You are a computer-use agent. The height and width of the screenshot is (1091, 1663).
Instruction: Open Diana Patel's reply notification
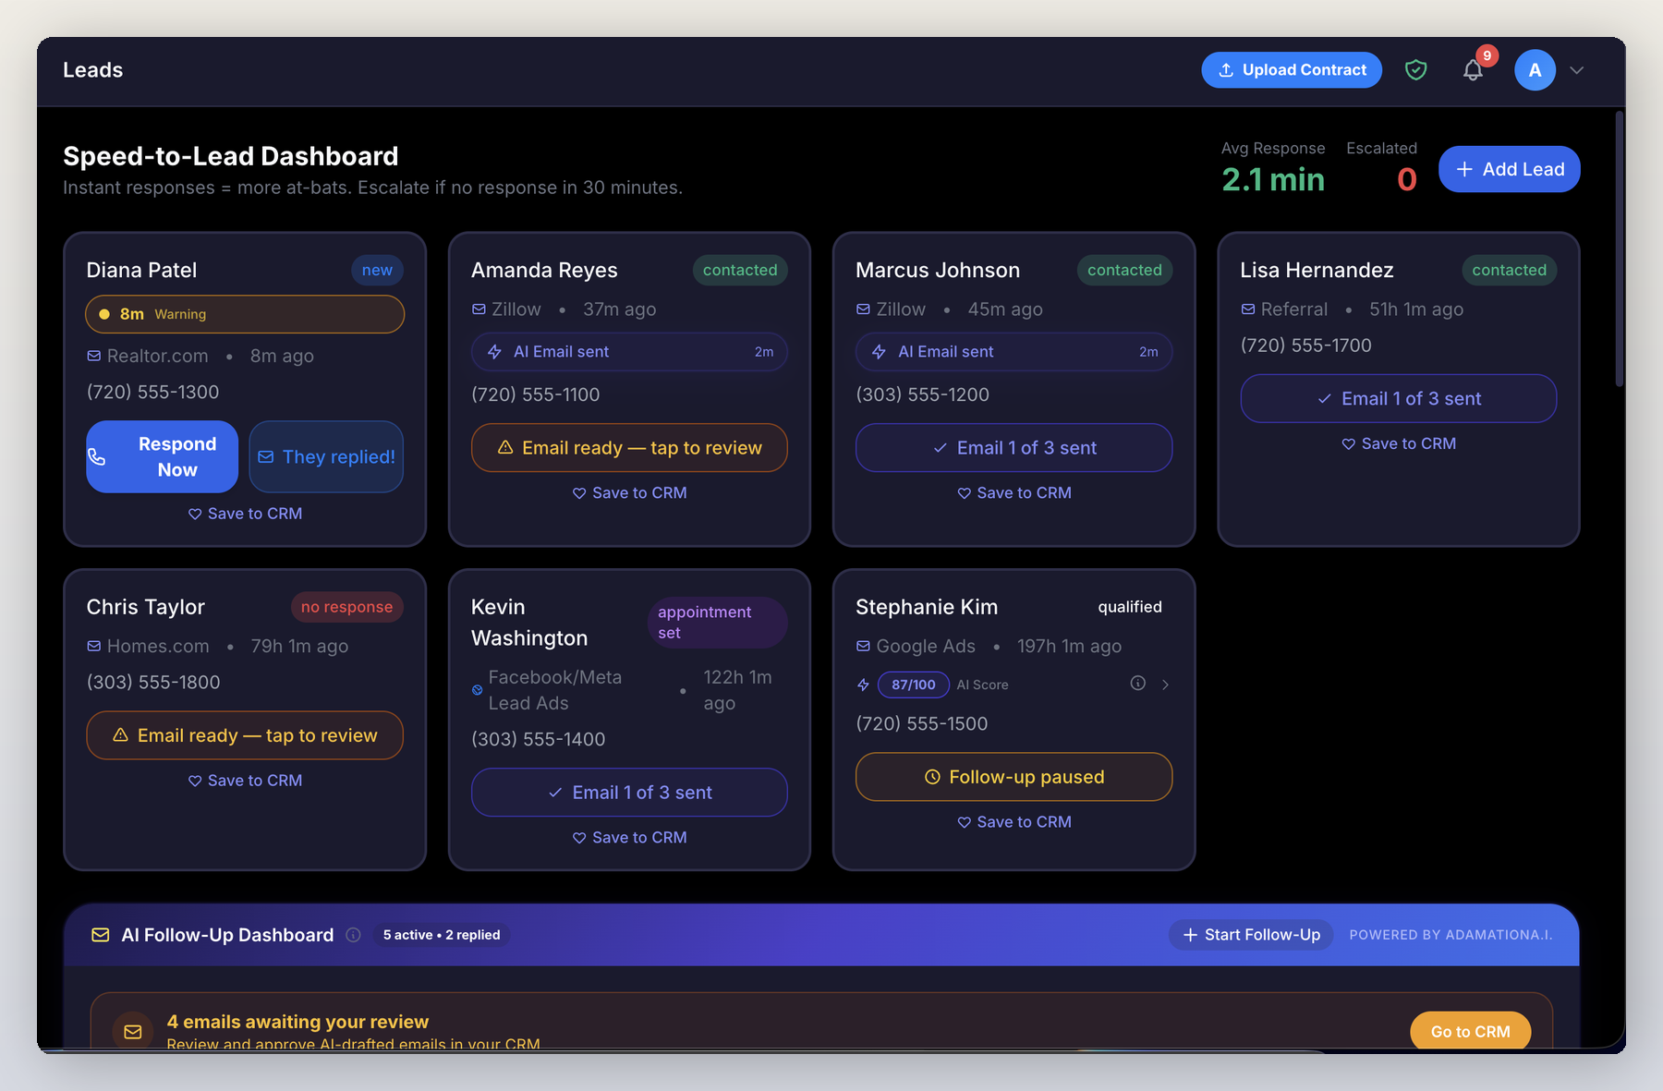tap(326, 456)
